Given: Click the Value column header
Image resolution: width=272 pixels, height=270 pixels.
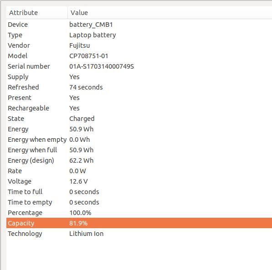Looking at the screenshot, I should (170, 13).
